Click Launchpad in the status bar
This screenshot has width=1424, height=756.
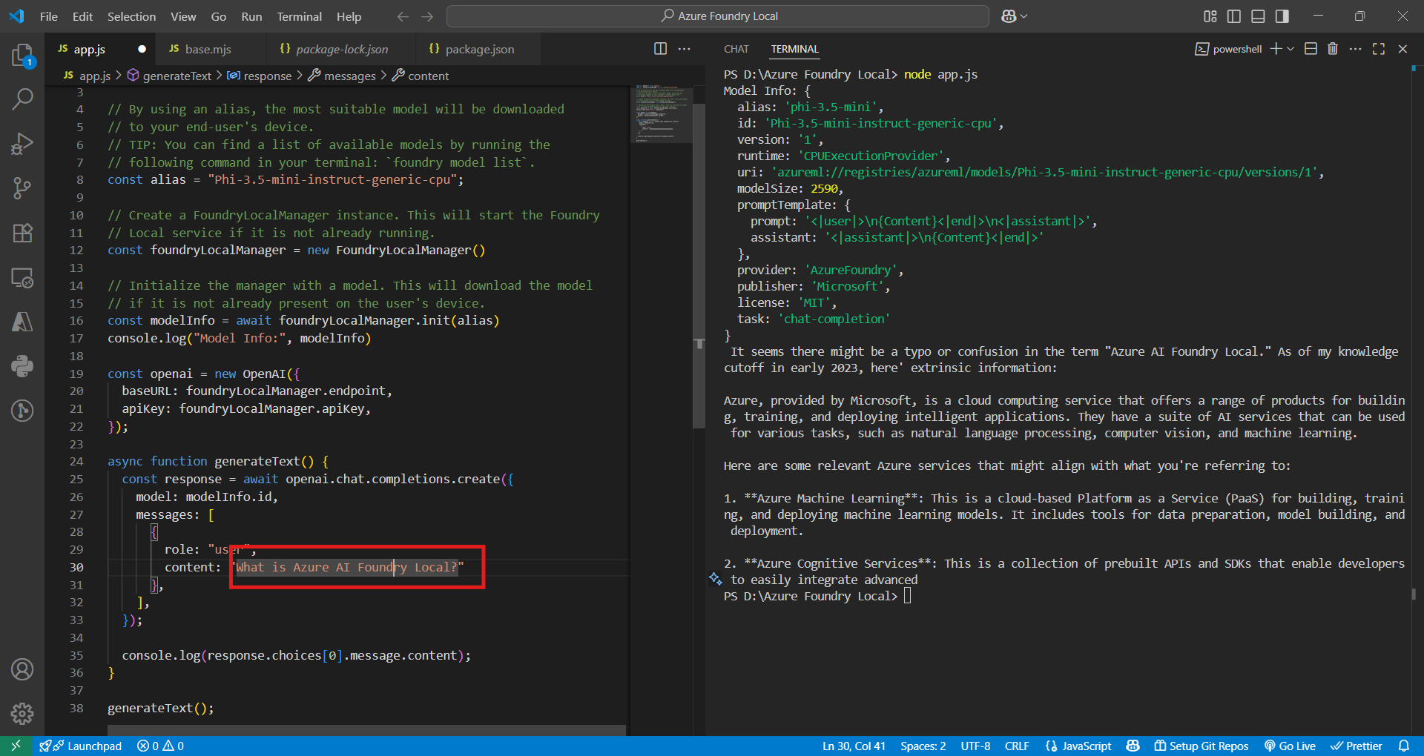tap(80, 746)
